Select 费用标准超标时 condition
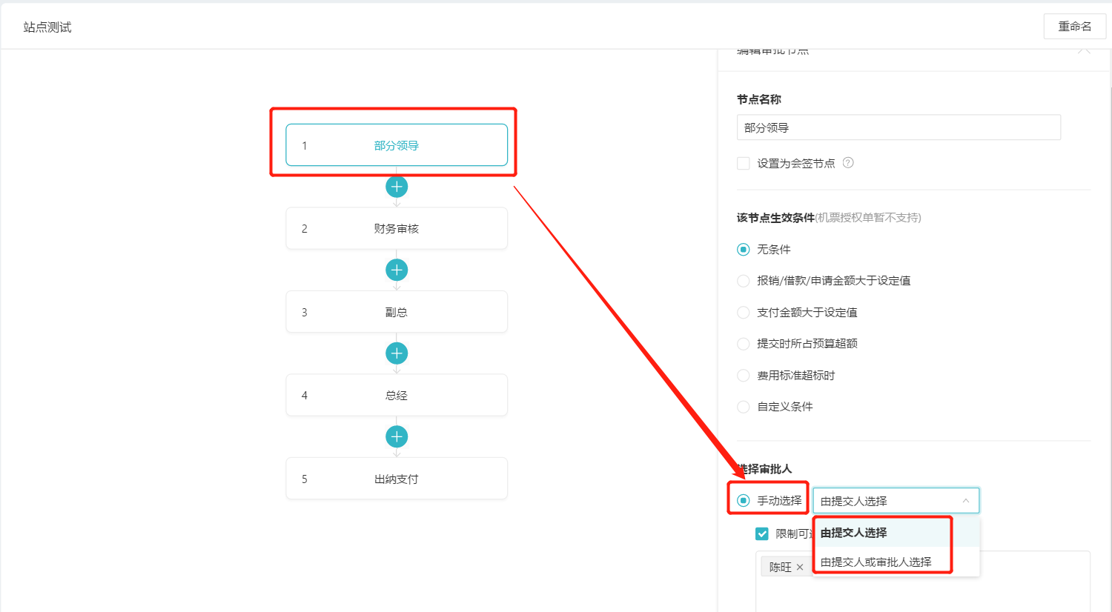 (x=743, y=376)
